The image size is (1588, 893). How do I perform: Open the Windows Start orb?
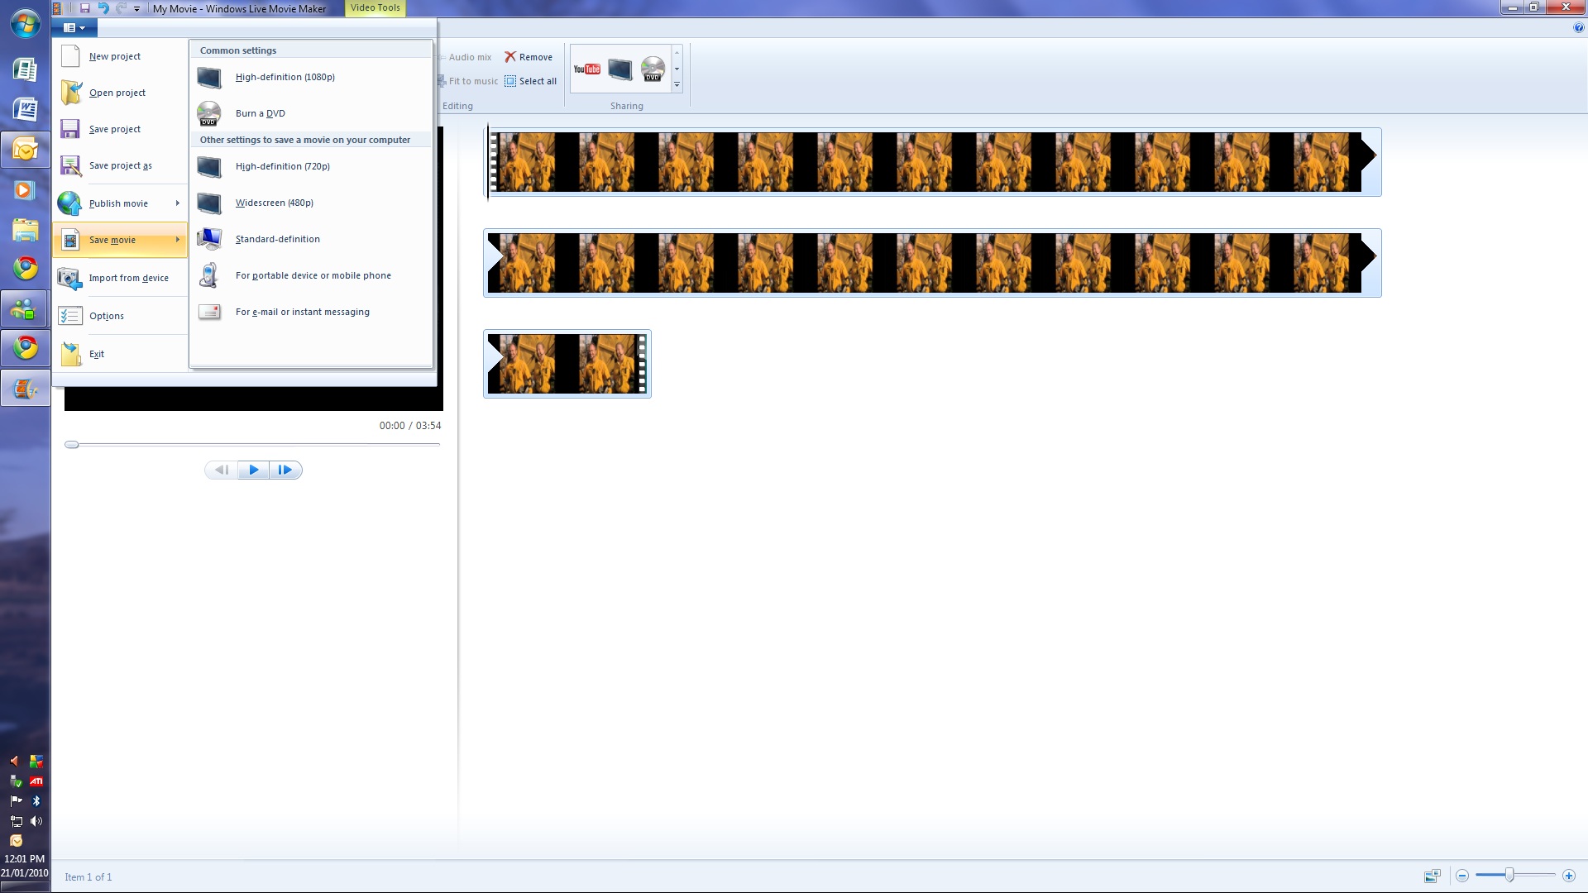pos(25,24)
